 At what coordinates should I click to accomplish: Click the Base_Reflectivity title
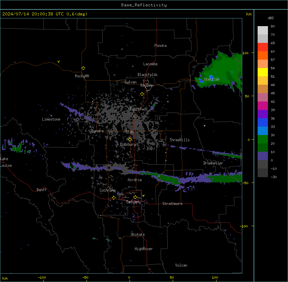(144, 5)
